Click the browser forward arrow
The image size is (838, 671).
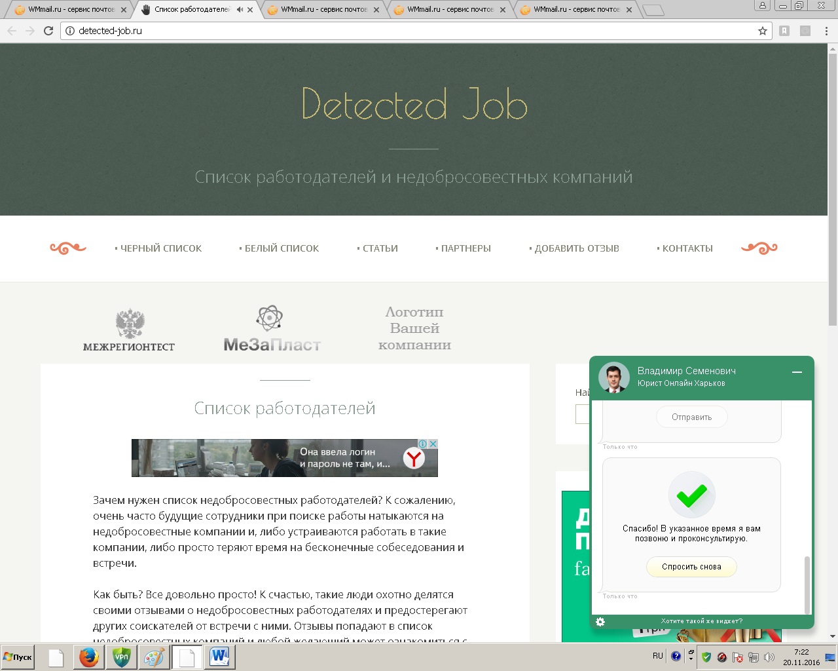pyautogui.click(x=30, y=31)
